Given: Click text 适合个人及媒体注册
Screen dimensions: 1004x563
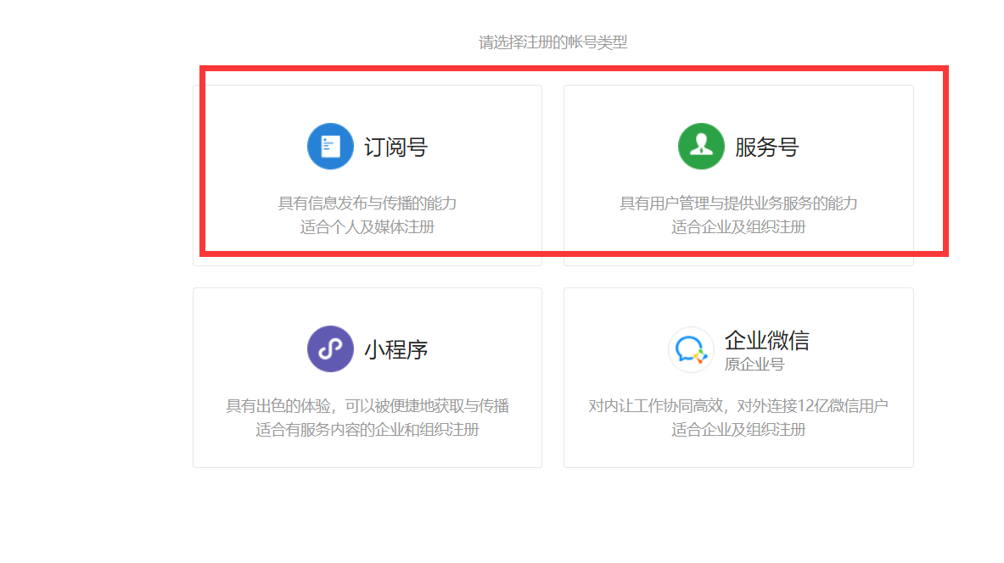Looking at the screenshot, I should pyautogui.click(x=367, y=227).
